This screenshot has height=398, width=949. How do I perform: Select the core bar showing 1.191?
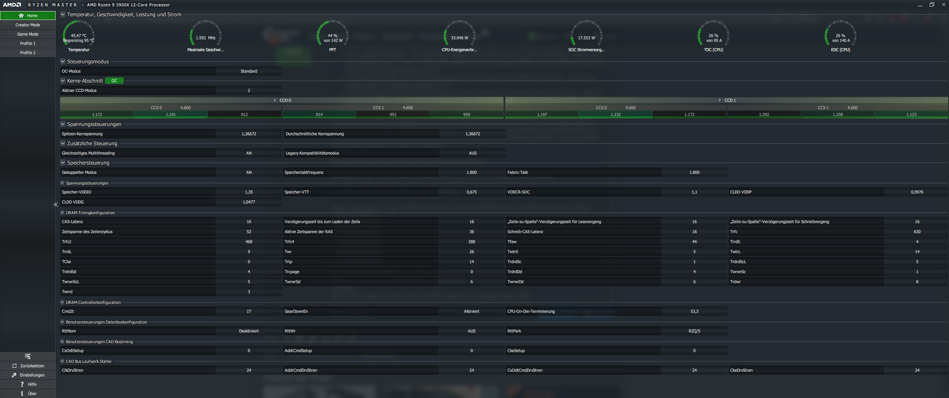tap(171, 115)
